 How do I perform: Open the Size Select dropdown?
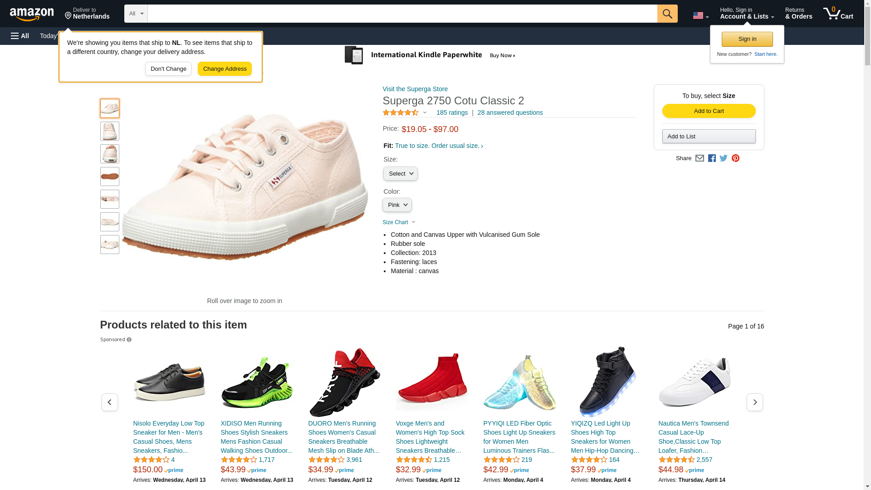point(401,174)
